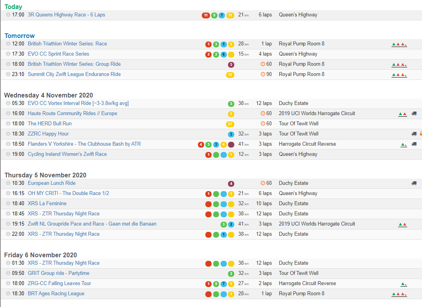Click the Today heading
The height and width of the screenshot is (307, 422).
click(13, 7)
